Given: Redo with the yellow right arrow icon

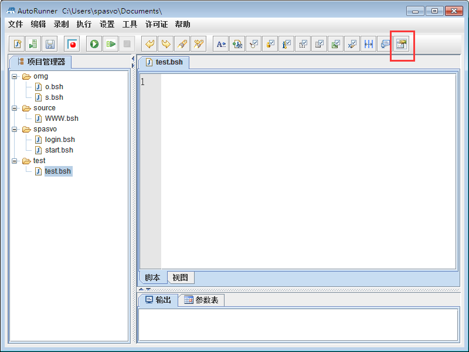Looking at the screenshot, I should pos(166,45).
